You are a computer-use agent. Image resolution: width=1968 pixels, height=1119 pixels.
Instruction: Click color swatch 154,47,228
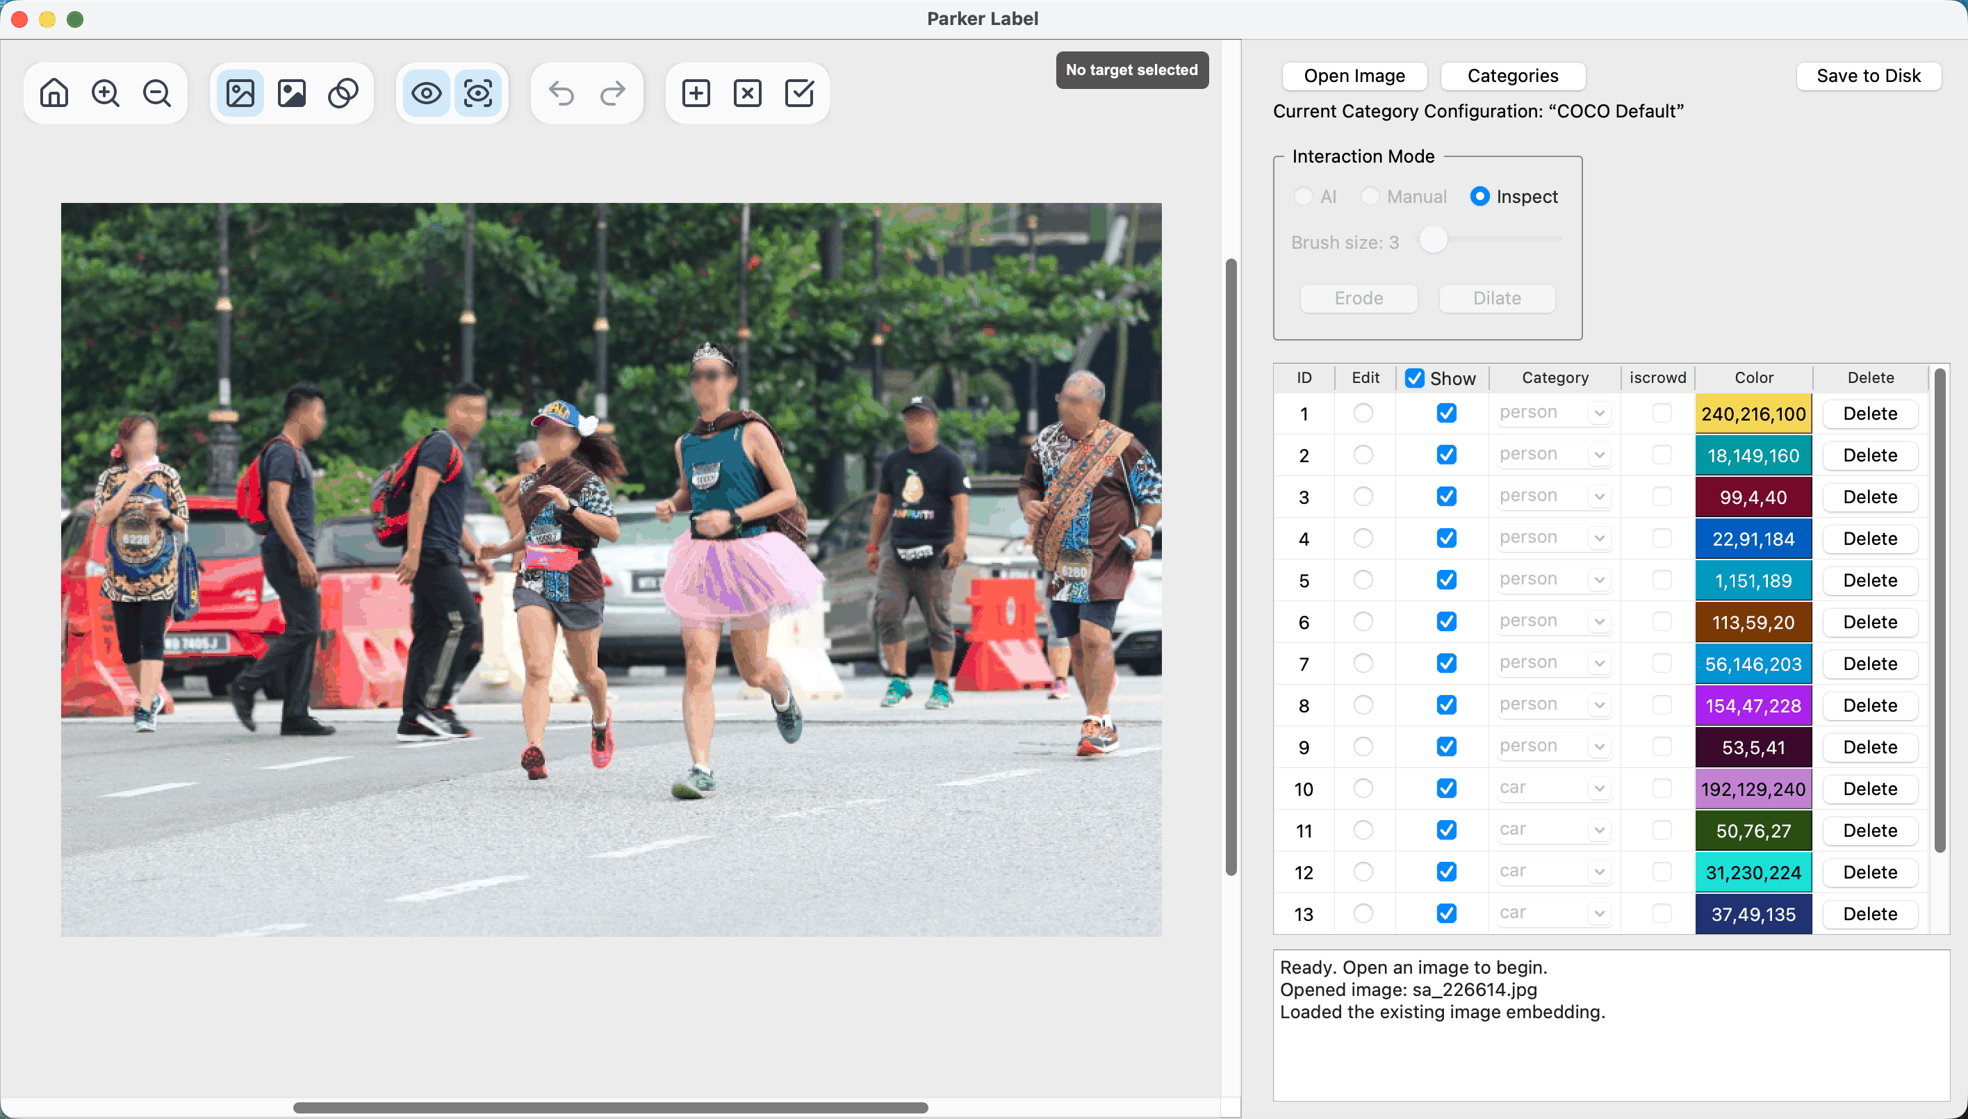1753,705
